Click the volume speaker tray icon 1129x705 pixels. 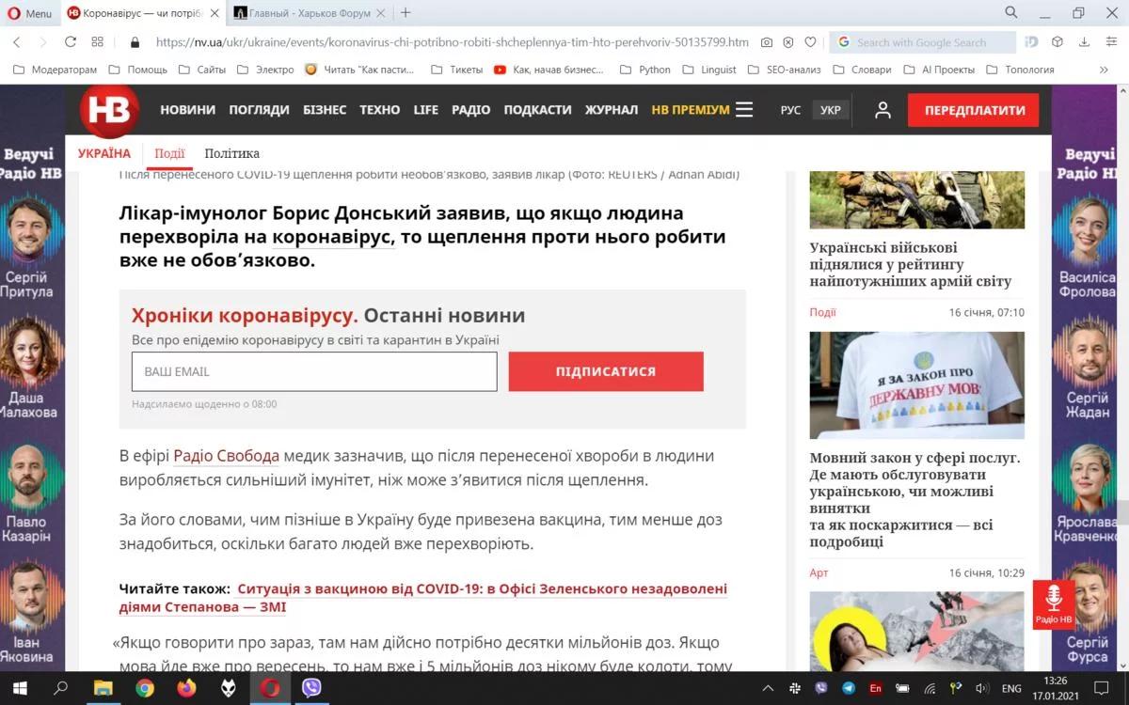(984, 688)
